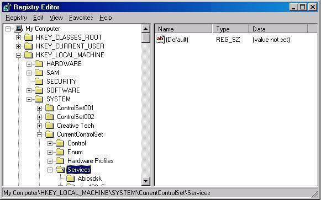Click the Hardware Profiles folder icon
Screen dimensions: 321x200
coord(60,161)
